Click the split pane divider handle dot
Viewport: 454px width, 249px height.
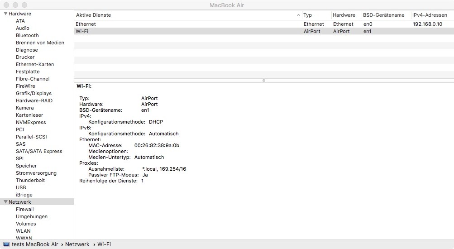point(264,81)
